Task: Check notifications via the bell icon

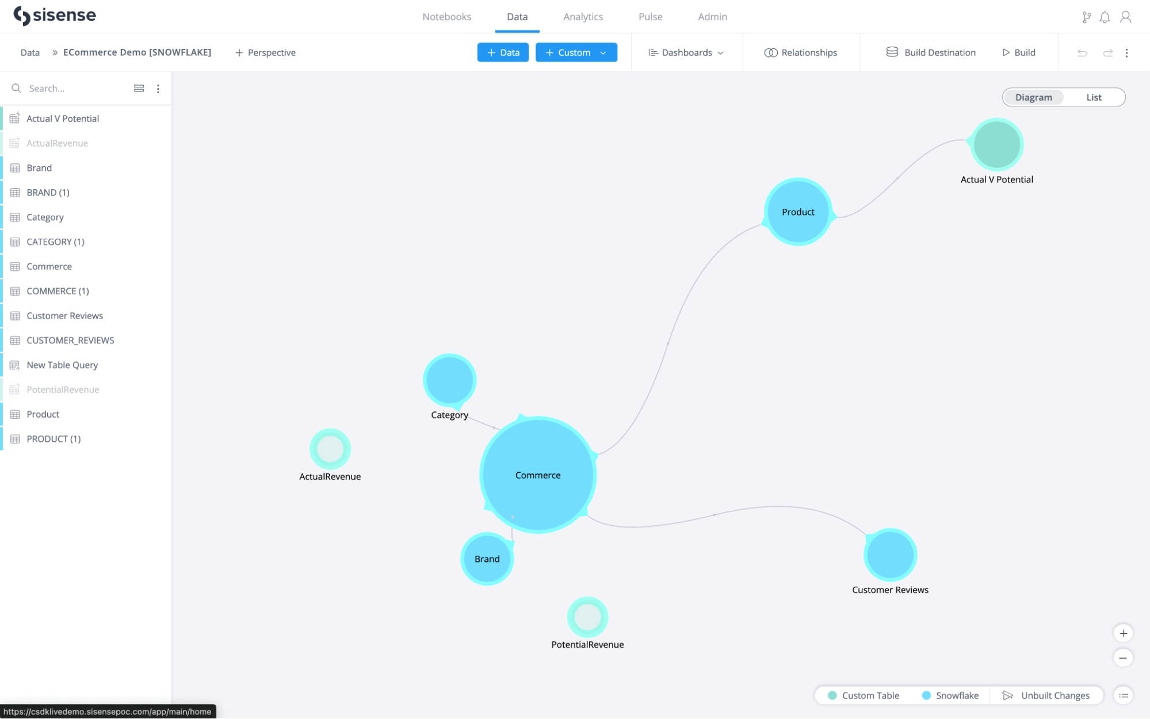Action: (1105, 17)
